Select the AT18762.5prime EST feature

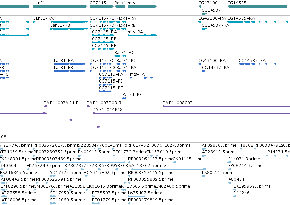pyautogui.click(x=169, y=169)
